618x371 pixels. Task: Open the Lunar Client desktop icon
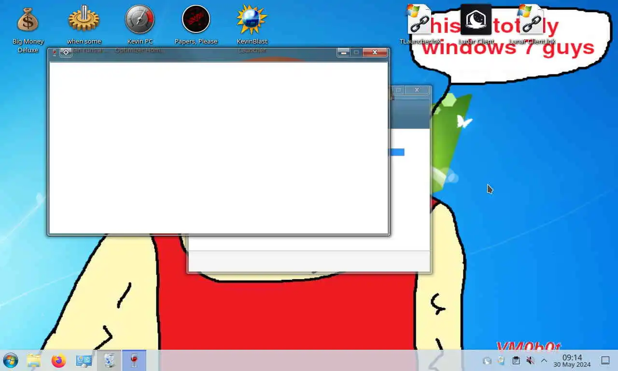tap(476, 25)
